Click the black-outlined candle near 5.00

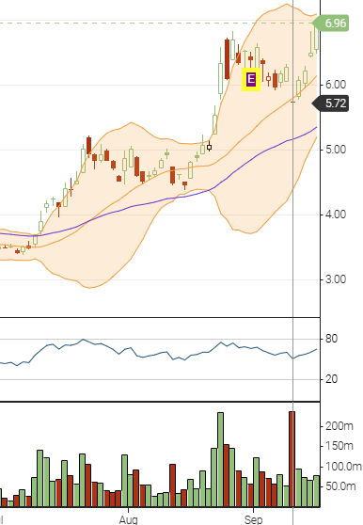click(x=209, y=147)
